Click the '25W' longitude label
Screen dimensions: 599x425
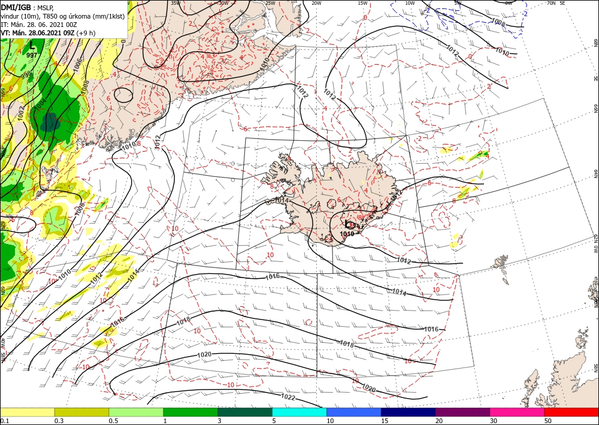point(270,3)
